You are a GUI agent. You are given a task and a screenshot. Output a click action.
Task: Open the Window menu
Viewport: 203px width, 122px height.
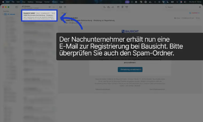[55, 2]
